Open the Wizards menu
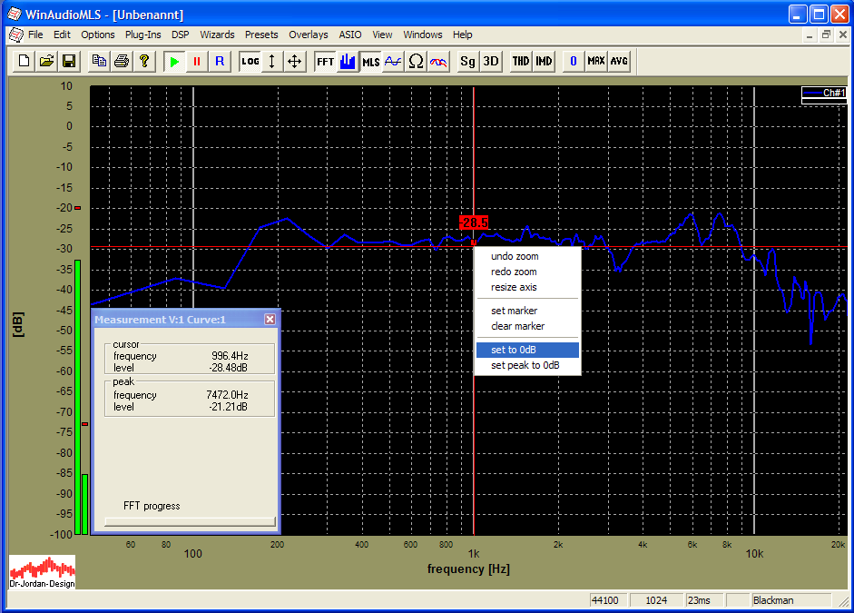 pyautogui.click(x=217, y=35)
